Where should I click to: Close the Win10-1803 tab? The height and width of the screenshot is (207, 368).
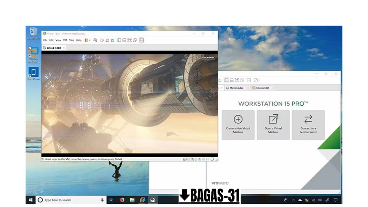pos(64,48)
